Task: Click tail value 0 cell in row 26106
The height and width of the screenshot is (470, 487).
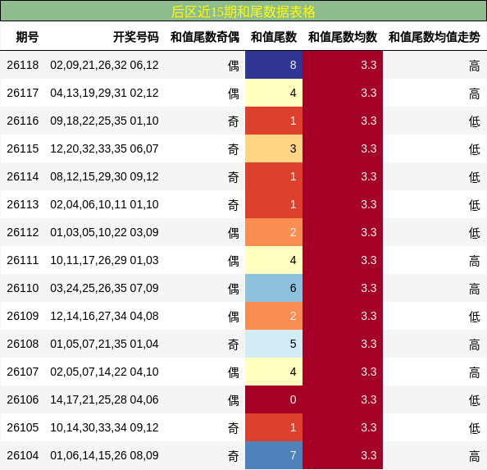Action: [274, 399]
